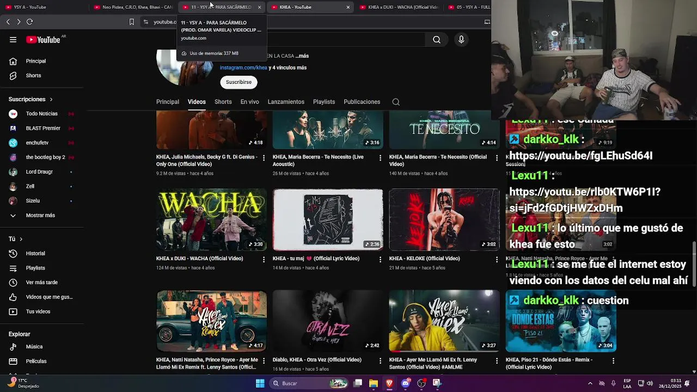Click the YouTube search input field

[346, 40]
